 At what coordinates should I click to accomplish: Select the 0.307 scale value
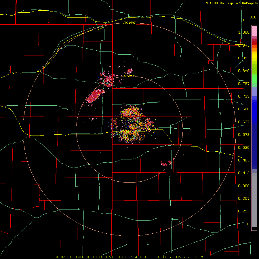244,199
